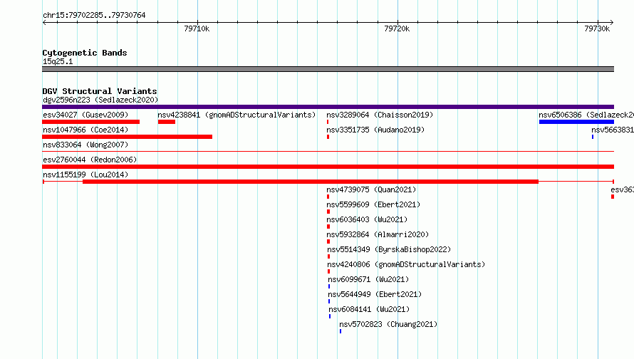Viewport: 634px width, 359px height.
Task: Click the 79720k ruler tick label
Action: (x=397, y=28)
